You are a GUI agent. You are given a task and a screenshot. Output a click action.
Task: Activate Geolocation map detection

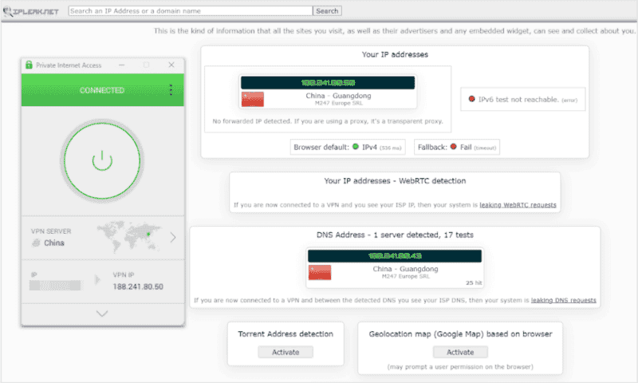pyautogui.click(x=460, y=352)
